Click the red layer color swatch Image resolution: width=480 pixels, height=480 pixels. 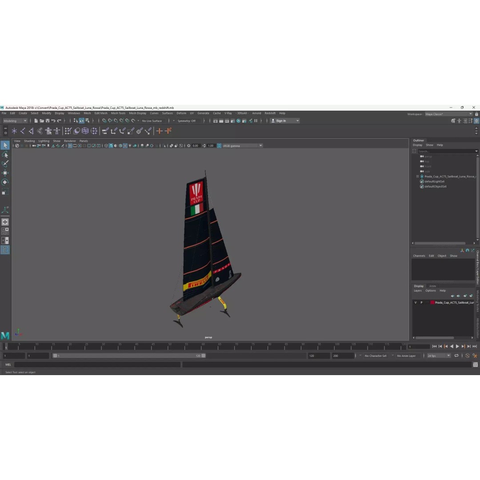pyautogui.click(x=432, y=303)
